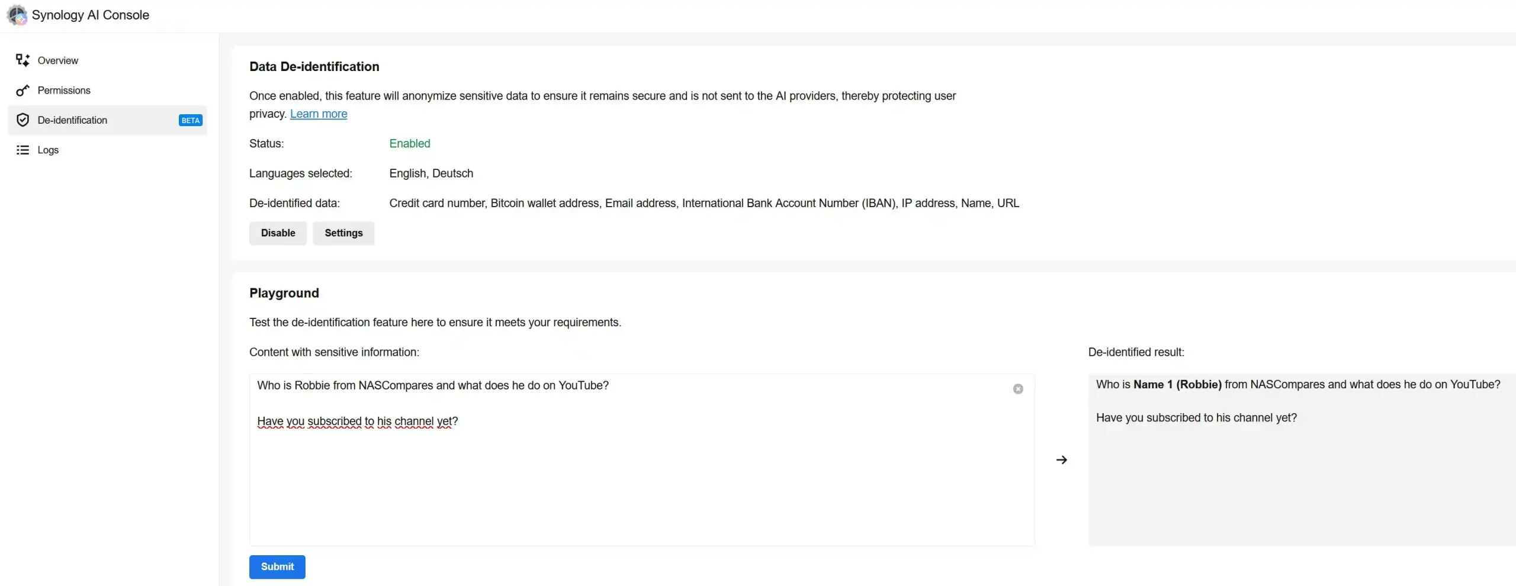Click the right arrow between text panels

1062,460
